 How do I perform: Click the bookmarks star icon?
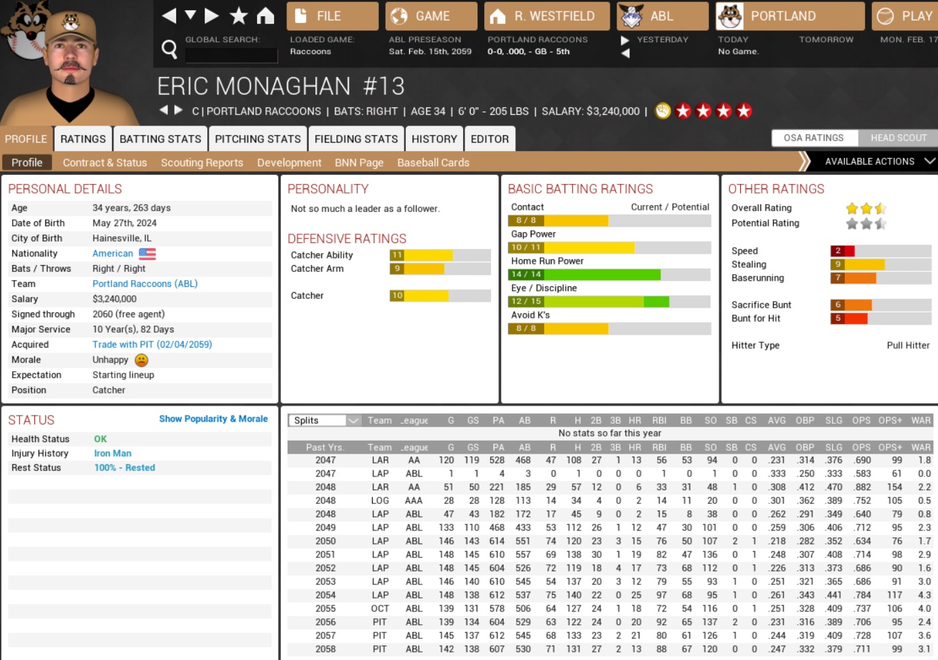pyautogui.click(x=238, y=16)
